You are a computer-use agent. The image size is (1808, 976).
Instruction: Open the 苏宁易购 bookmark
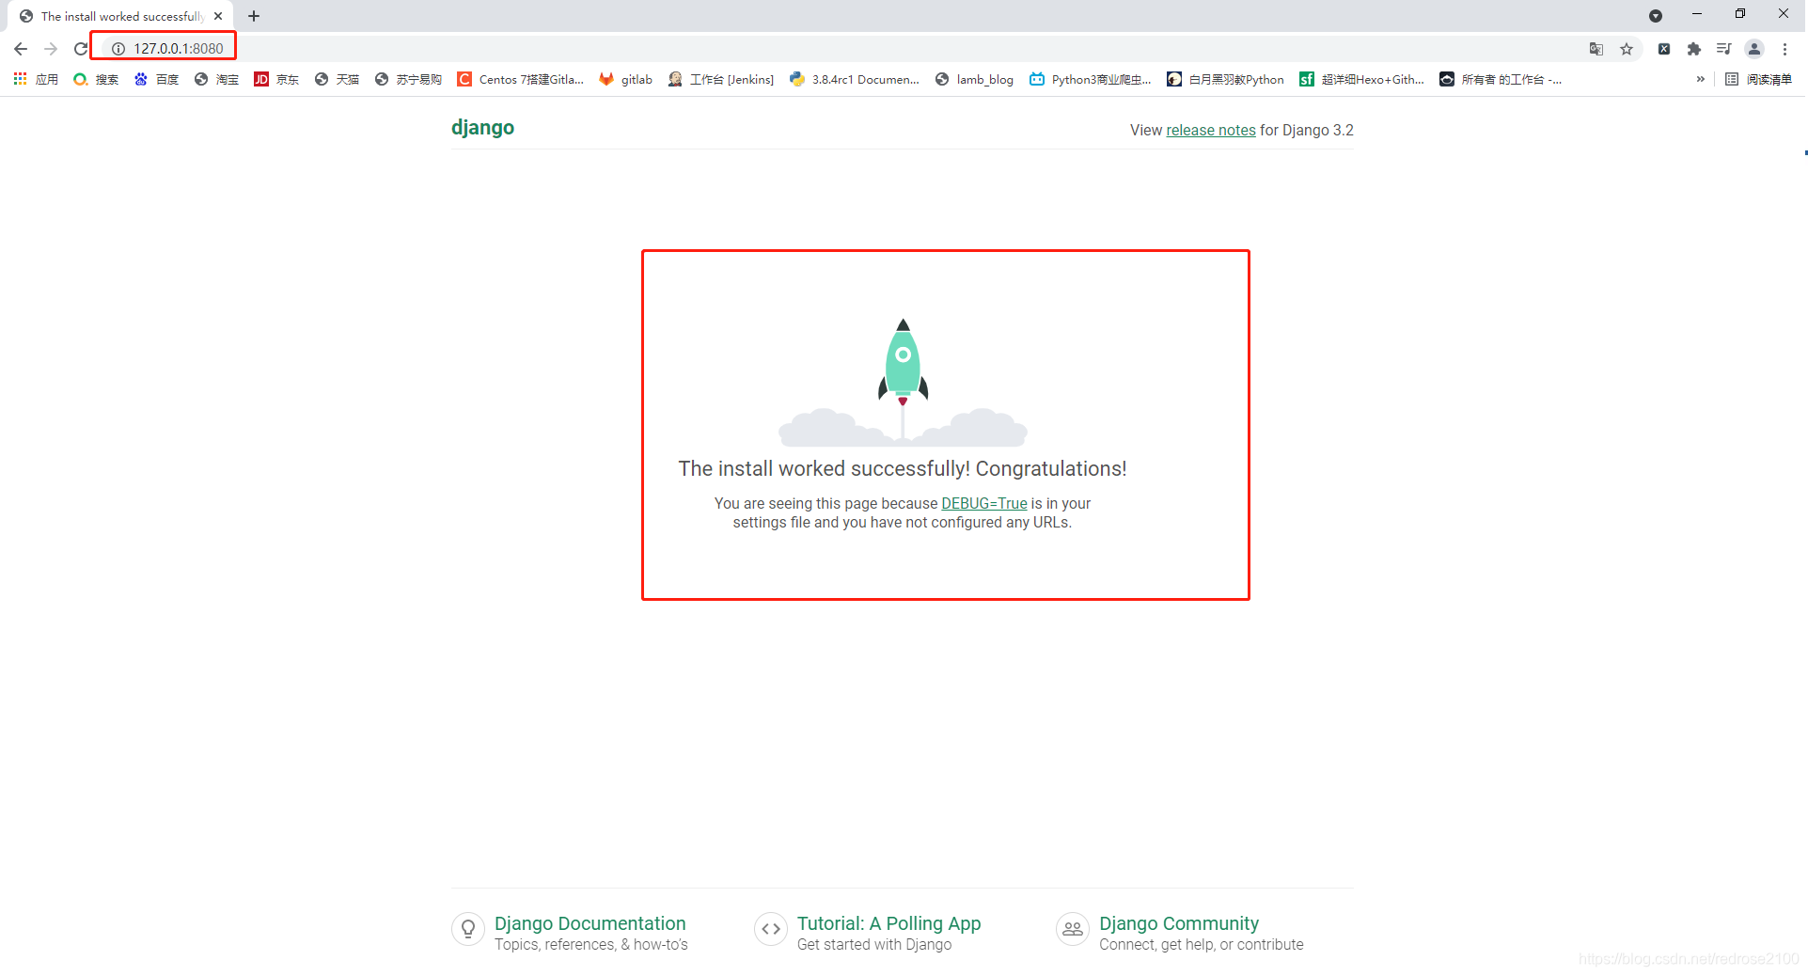point(408,80)
